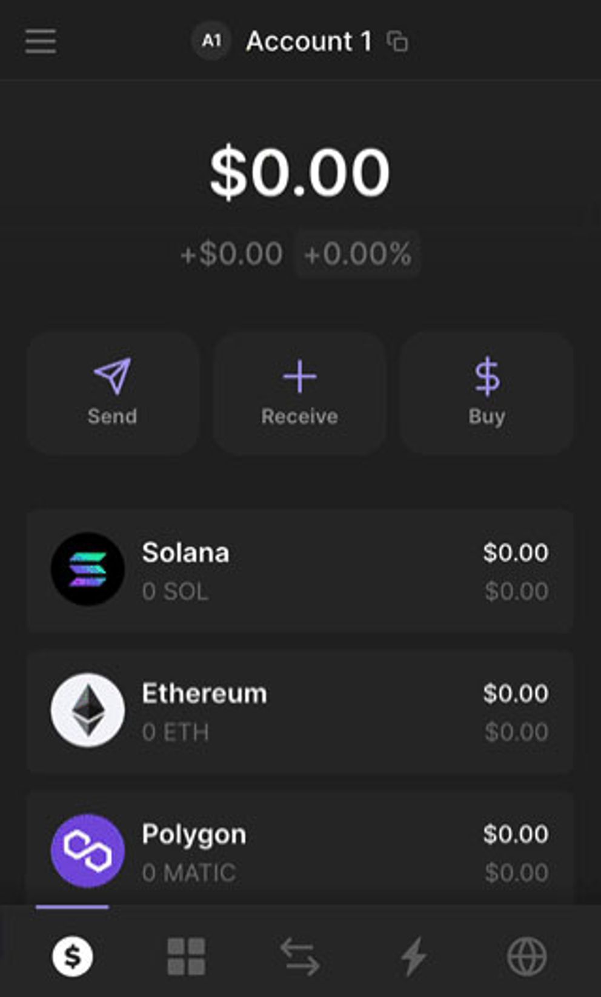Open the Account 1 name selector
Image resolution: width=601 pixels, height=997 pixels.
click(x=308, y=42)
